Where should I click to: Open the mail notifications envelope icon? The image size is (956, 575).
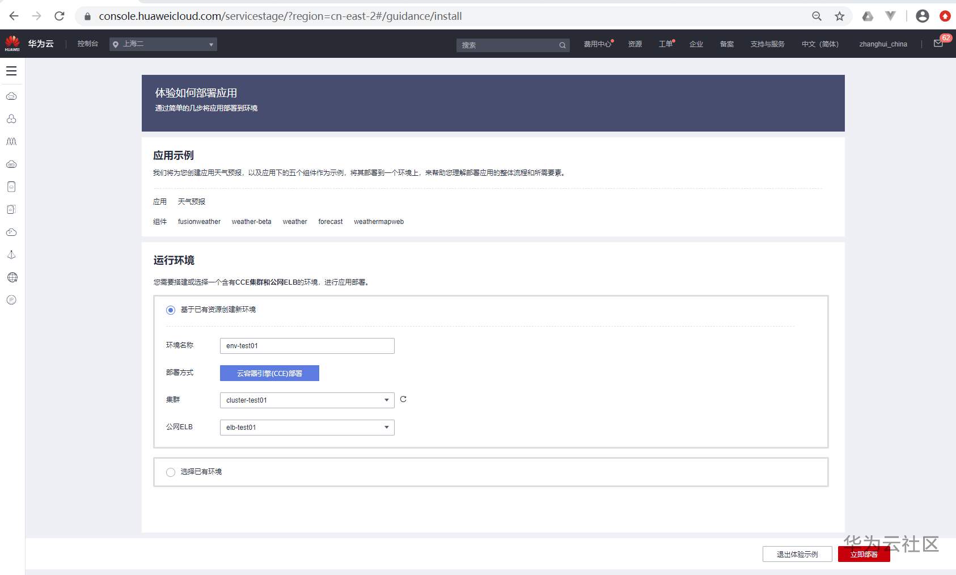(x=938, y=43)
